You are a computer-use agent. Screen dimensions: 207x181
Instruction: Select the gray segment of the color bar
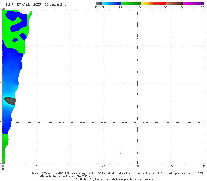click(x=99, y=3)
